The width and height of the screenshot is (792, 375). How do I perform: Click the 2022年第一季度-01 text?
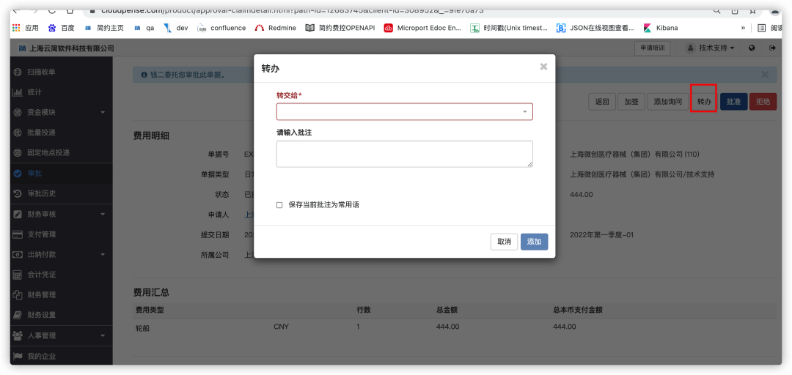tap(601, 234)
